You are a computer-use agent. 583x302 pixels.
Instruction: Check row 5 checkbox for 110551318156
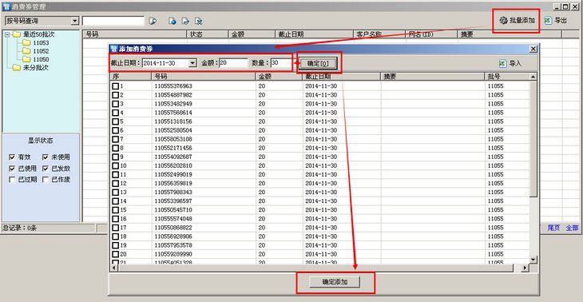(116, 121)
